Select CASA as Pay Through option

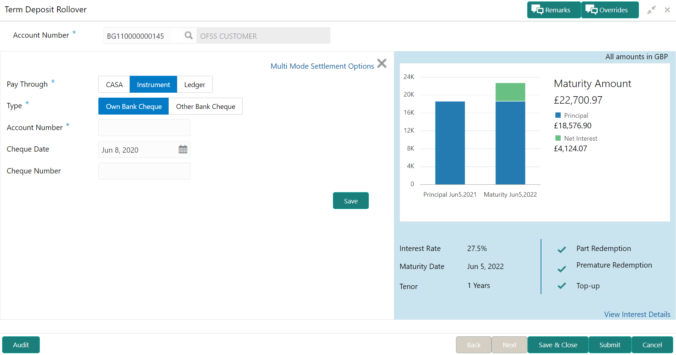114,84
